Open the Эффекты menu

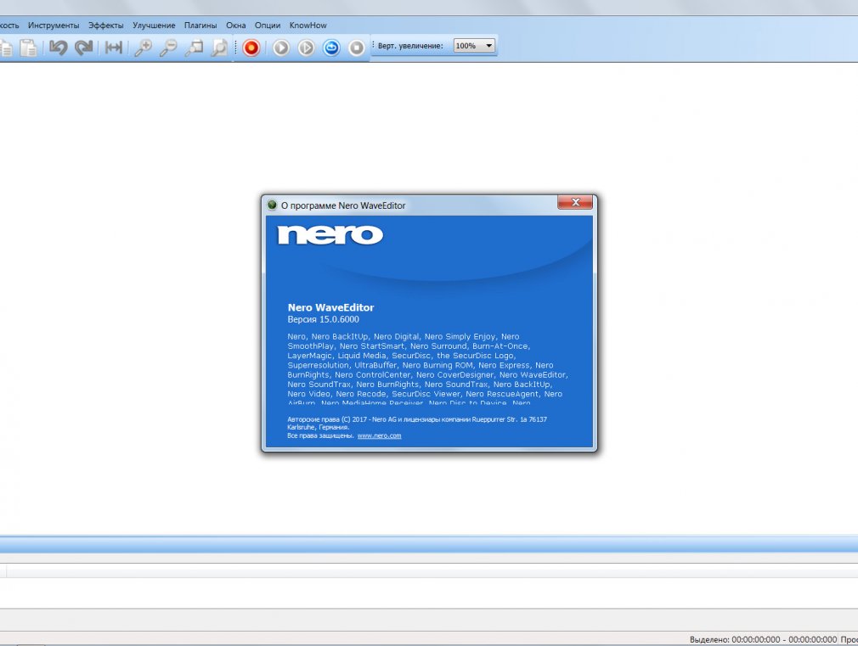106,25
